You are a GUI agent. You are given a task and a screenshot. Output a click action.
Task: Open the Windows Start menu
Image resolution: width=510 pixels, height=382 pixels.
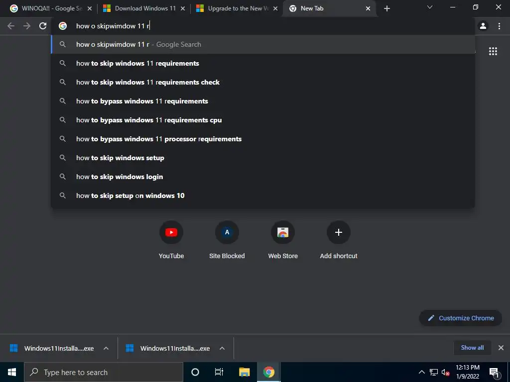[x=12, y=372]
